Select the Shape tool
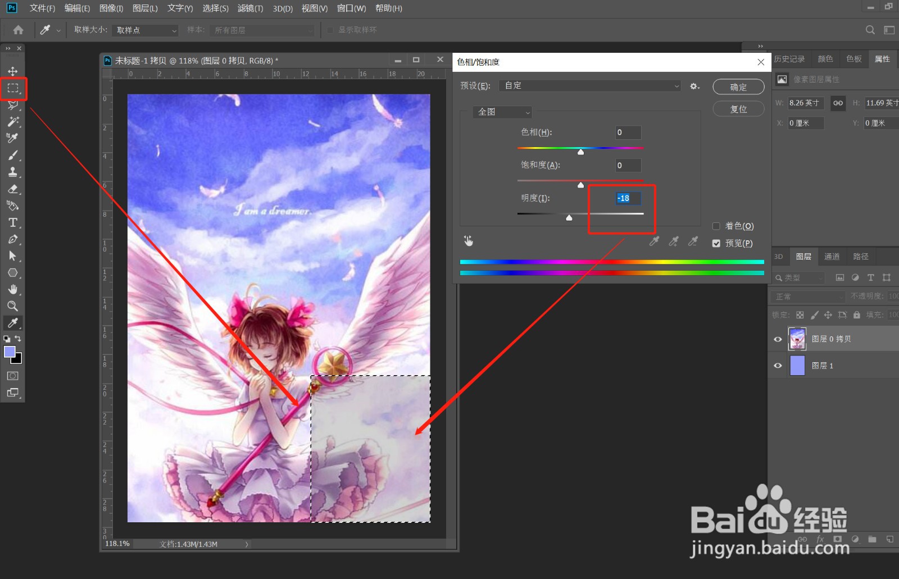 point(12,273)
